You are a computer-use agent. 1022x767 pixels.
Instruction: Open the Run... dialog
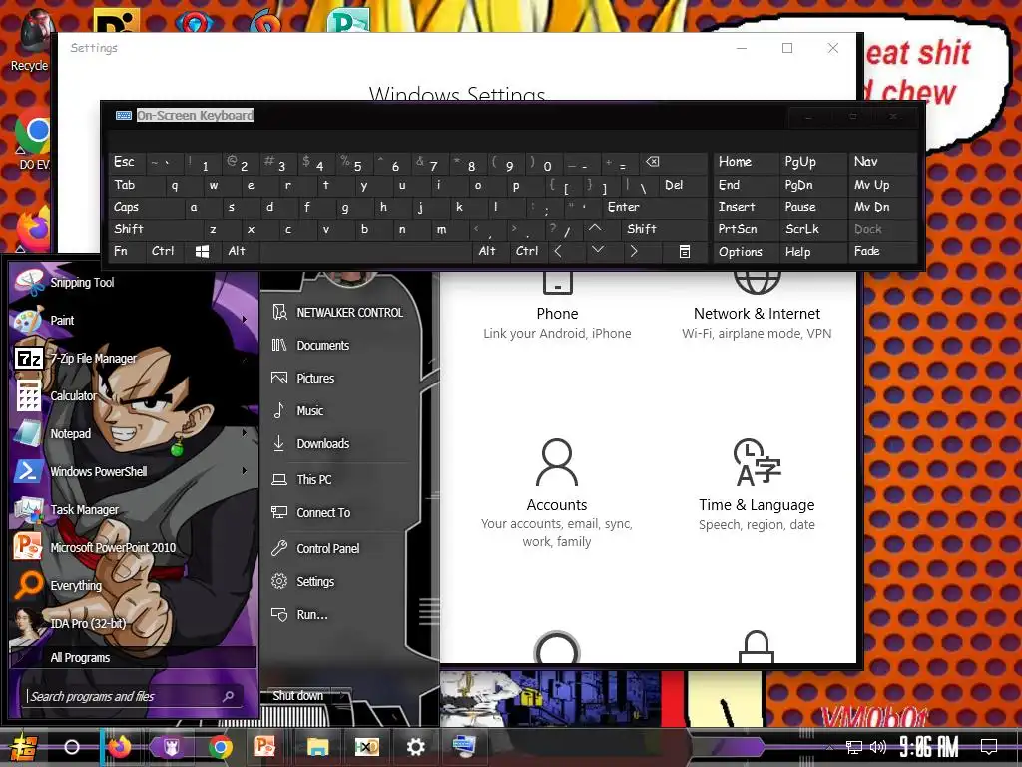tap(337, 615)
